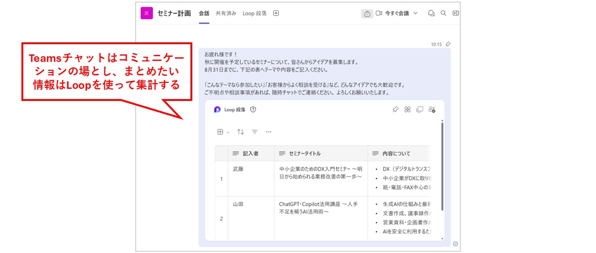596x253 pixels.
Task: Open the table view grid dropdown
Action: click(x=223, y=132)
